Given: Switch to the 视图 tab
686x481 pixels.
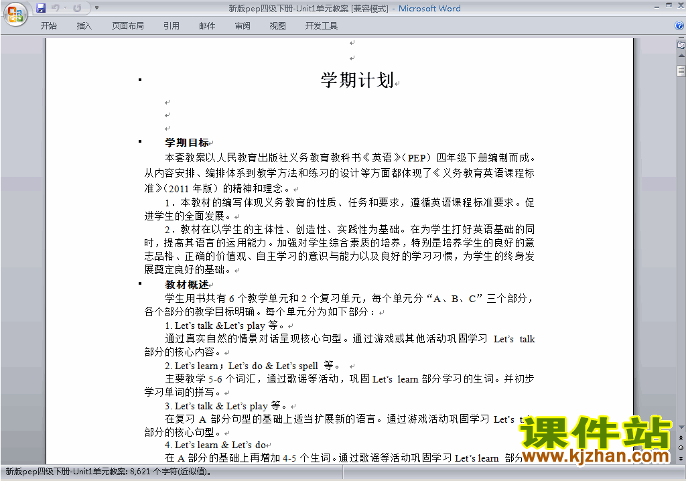Looking at the screenshot, I should [x=278, y=26].
